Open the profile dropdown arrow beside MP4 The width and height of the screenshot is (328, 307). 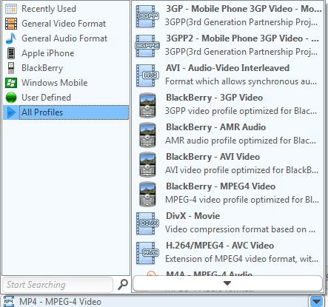click(316, 301)
